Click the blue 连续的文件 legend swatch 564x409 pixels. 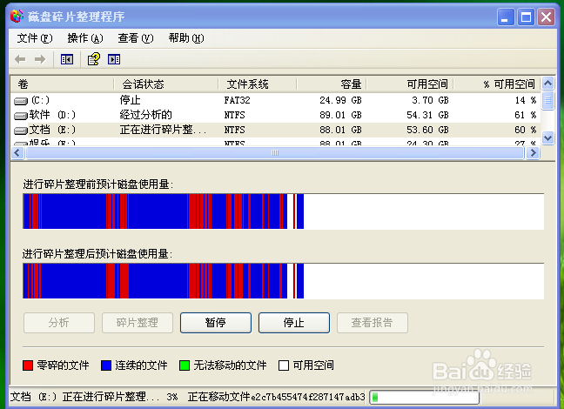tap(106, 365)
